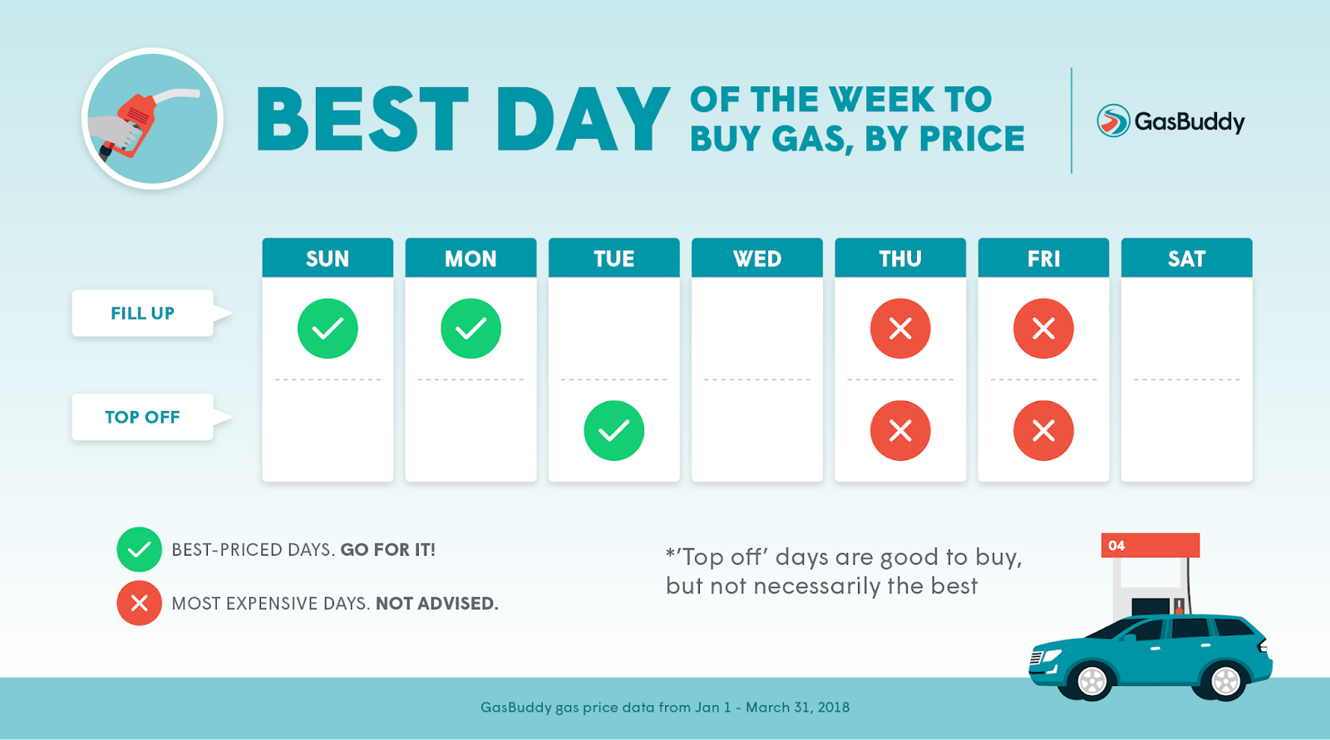1330x740 pixels.
Task: Click the green checkmark legend icon
Action: click(140, 550)
